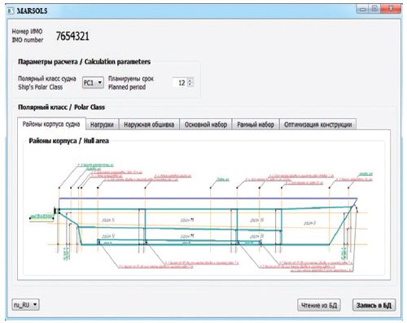The height and width of the screenshot is (323, 407).
Task: Click the IMO number 7654321 field
Action: [72, 36]
